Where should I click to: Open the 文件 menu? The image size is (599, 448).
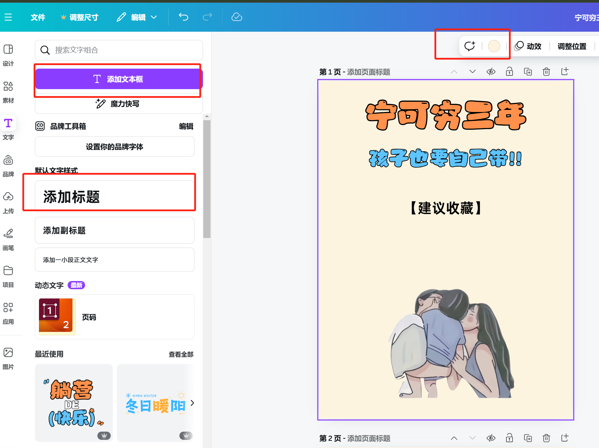click(x=38, y=17)
